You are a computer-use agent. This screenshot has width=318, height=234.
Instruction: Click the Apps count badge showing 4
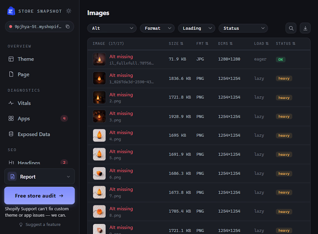pos(64,118)
